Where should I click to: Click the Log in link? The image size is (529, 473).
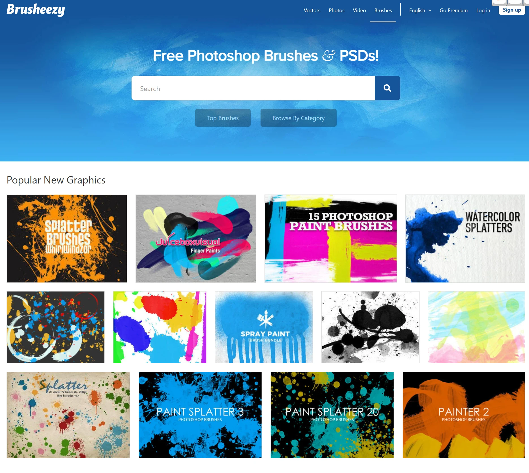click(483, 10)
